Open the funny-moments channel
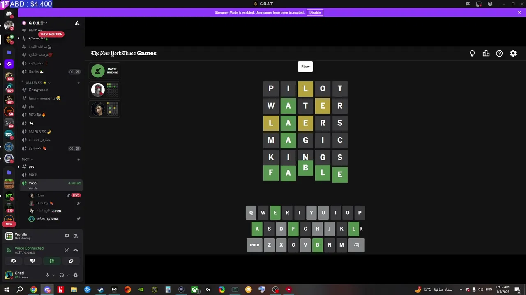The width and height of the screenshot is (526, 295). coord(51,98)
